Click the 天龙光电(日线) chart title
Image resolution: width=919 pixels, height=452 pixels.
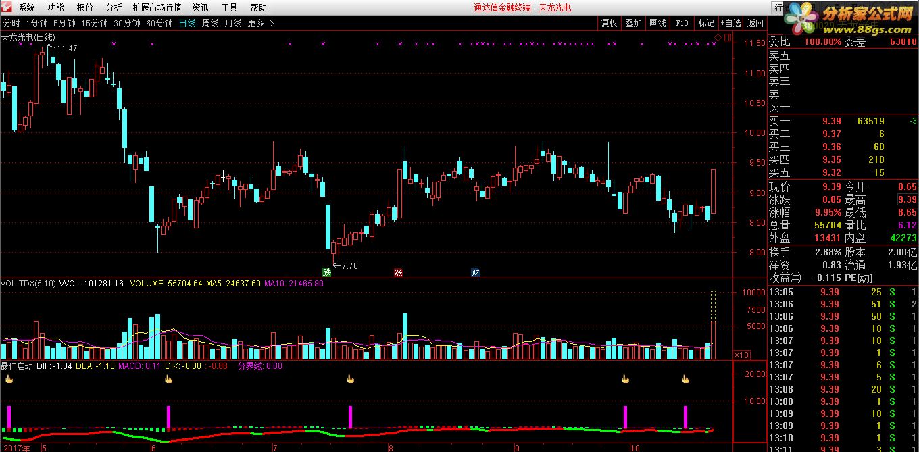pos(28,37)
